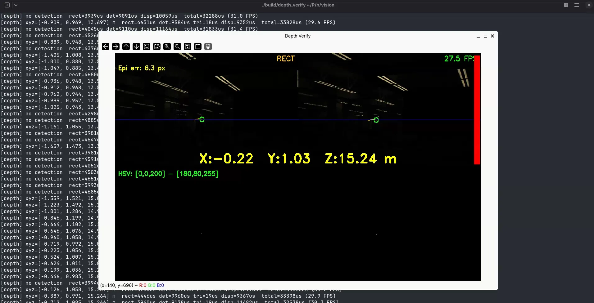Zoom out of the Depth Verify image
594x303 pixels.
click(x=177, y=47)
